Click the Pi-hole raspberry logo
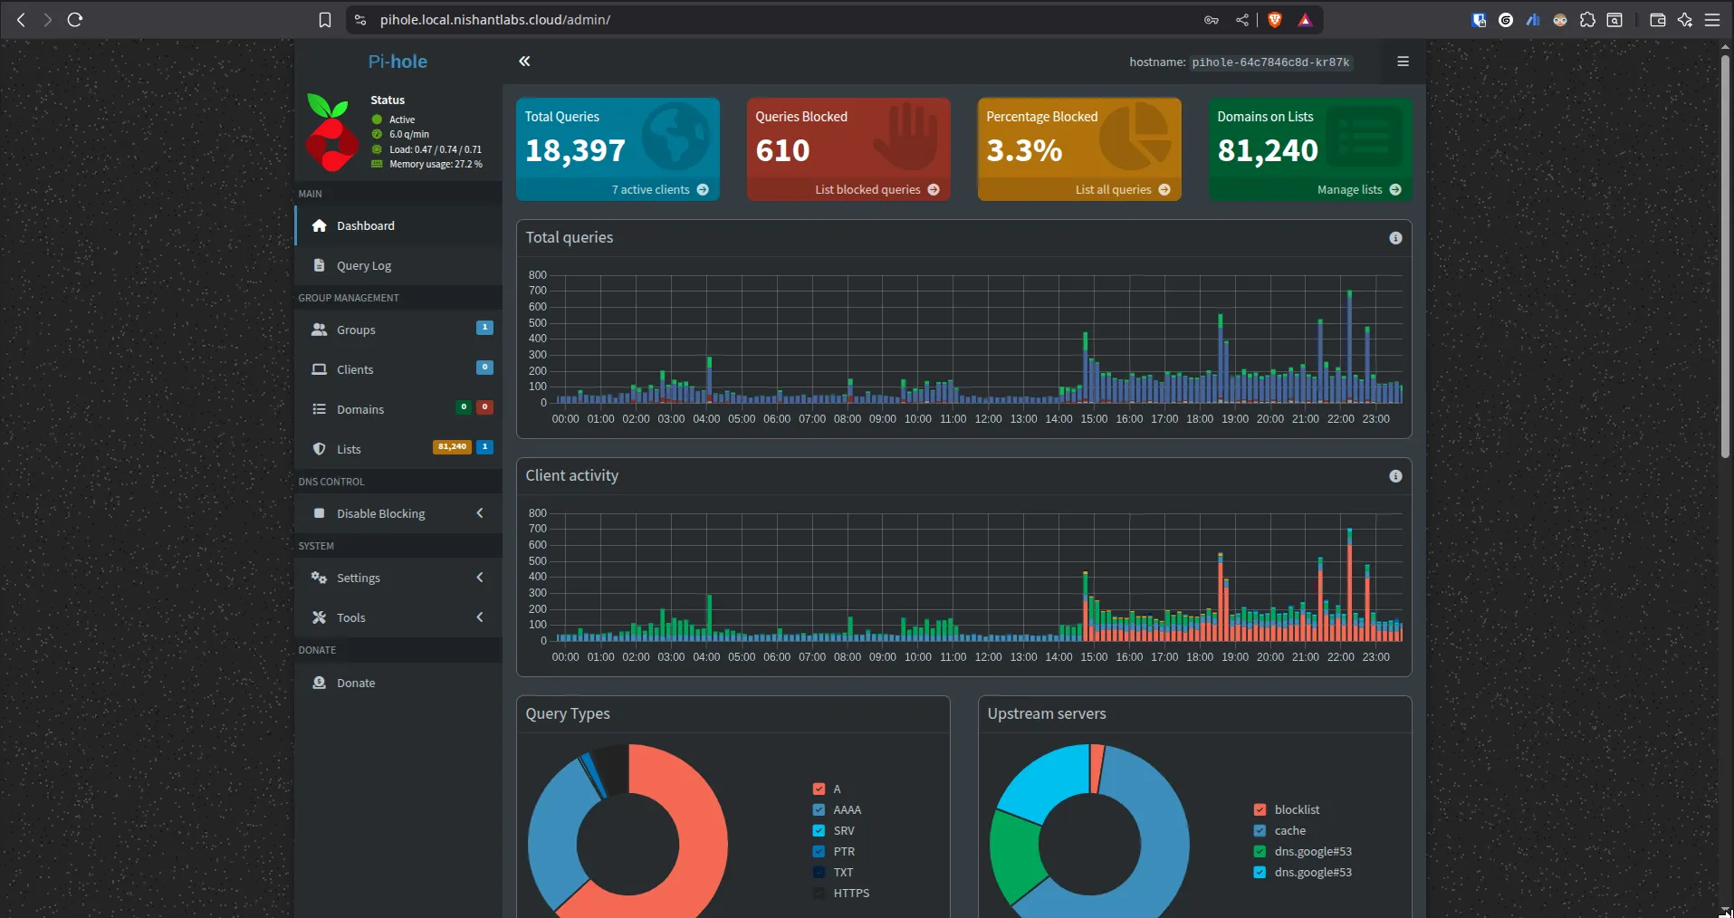The image size is (1734, 918). [331, 132]
